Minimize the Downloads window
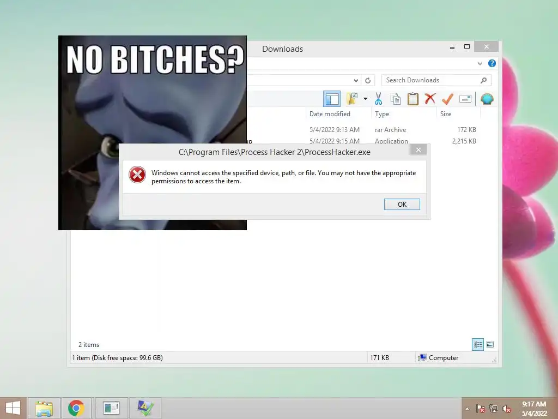The width and height of the screenshot is (558, 419). coord(452,47)
